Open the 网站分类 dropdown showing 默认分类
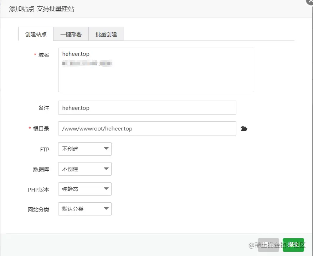The width and height of the screenshot is (313, 256). [85, 209]
